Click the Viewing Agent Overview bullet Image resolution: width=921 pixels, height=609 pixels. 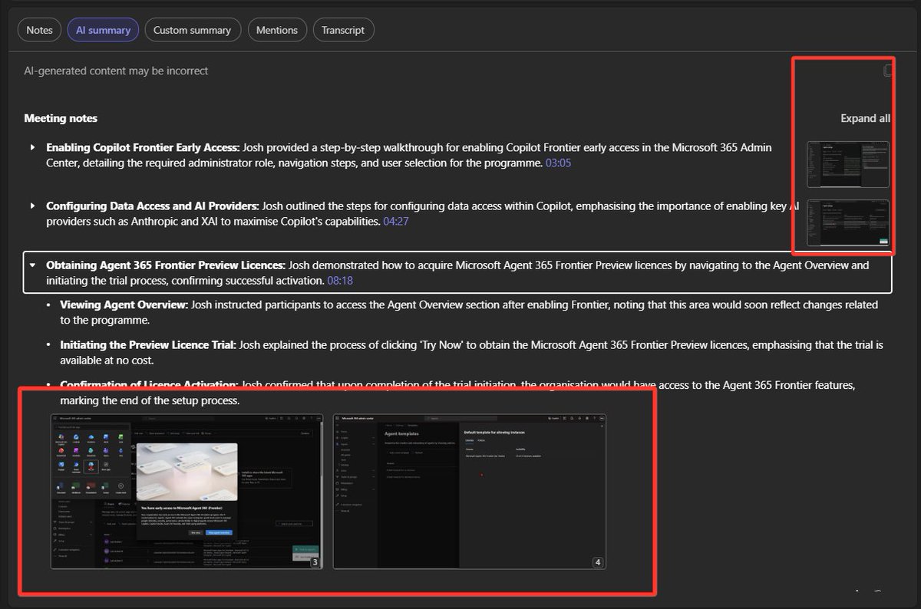(x=469, y=312)
